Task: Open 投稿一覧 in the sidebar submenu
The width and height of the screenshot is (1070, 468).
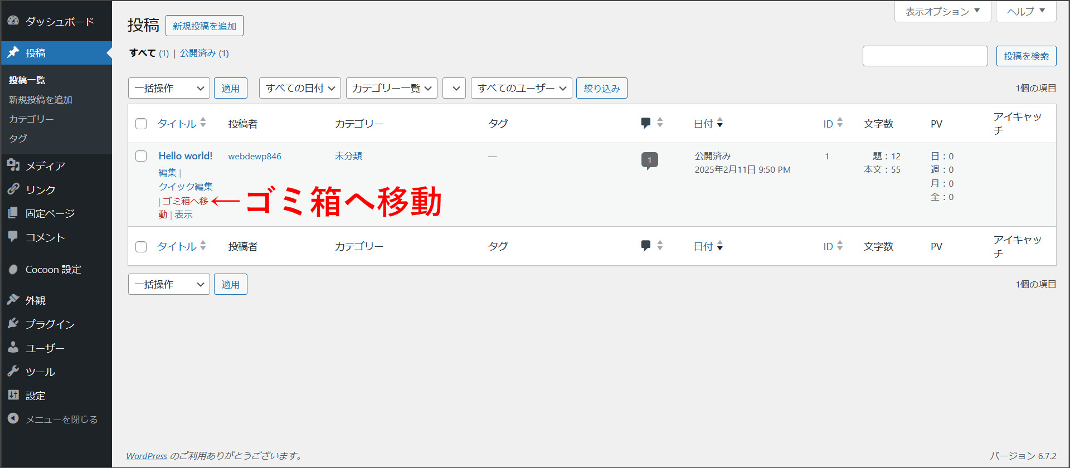Action: pos(27,80)
